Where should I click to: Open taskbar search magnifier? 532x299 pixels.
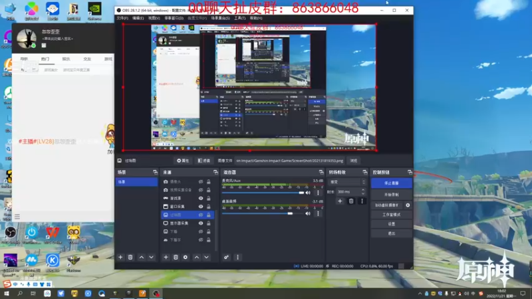pos(20,293)
